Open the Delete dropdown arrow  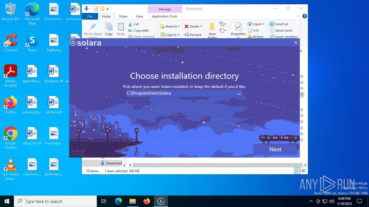click(x=201, y=26)
